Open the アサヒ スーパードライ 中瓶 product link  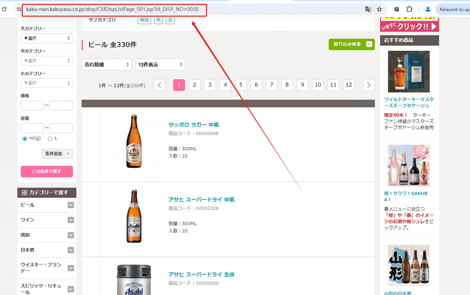202,199
